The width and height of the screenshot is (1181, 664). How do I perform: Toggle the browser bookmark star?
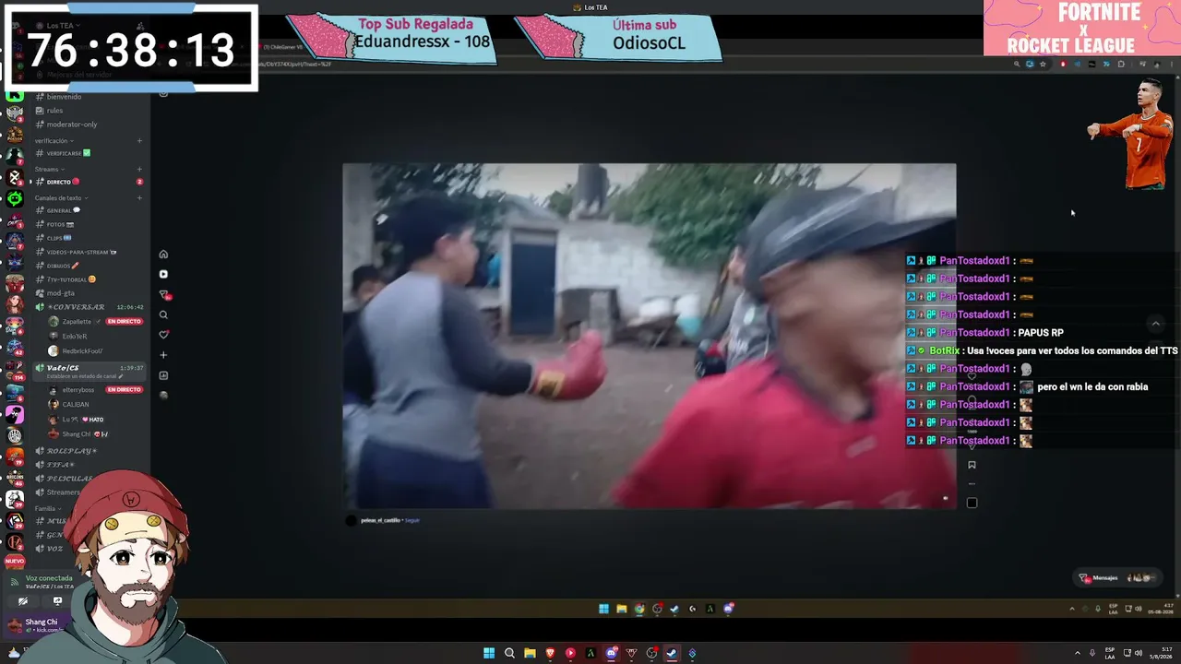click(1043, 65)
